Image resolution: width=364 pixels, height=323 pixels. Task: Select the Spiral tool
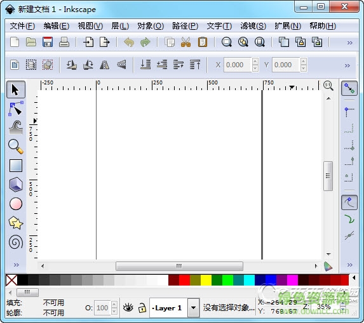click(x=16, y=242)
